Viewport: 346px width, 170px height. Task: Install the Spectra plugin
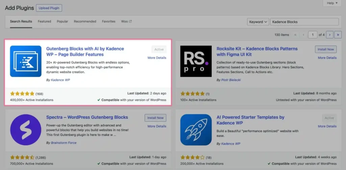point(155,118)
